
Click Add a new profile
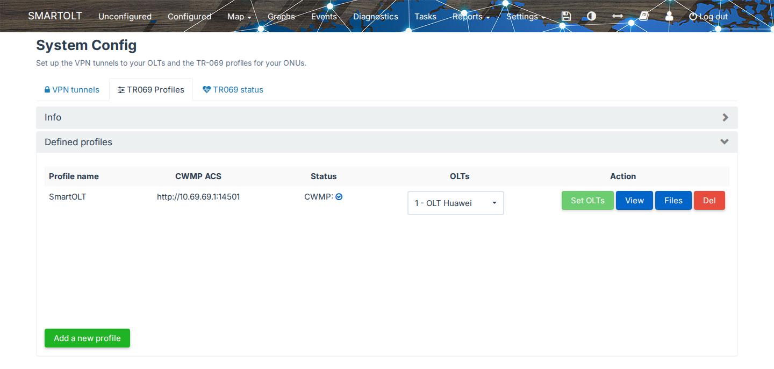(87, 338)
